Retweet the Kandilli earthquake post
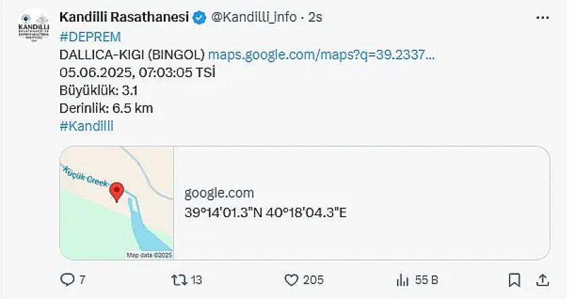575x299 pixels. [179, 279]
